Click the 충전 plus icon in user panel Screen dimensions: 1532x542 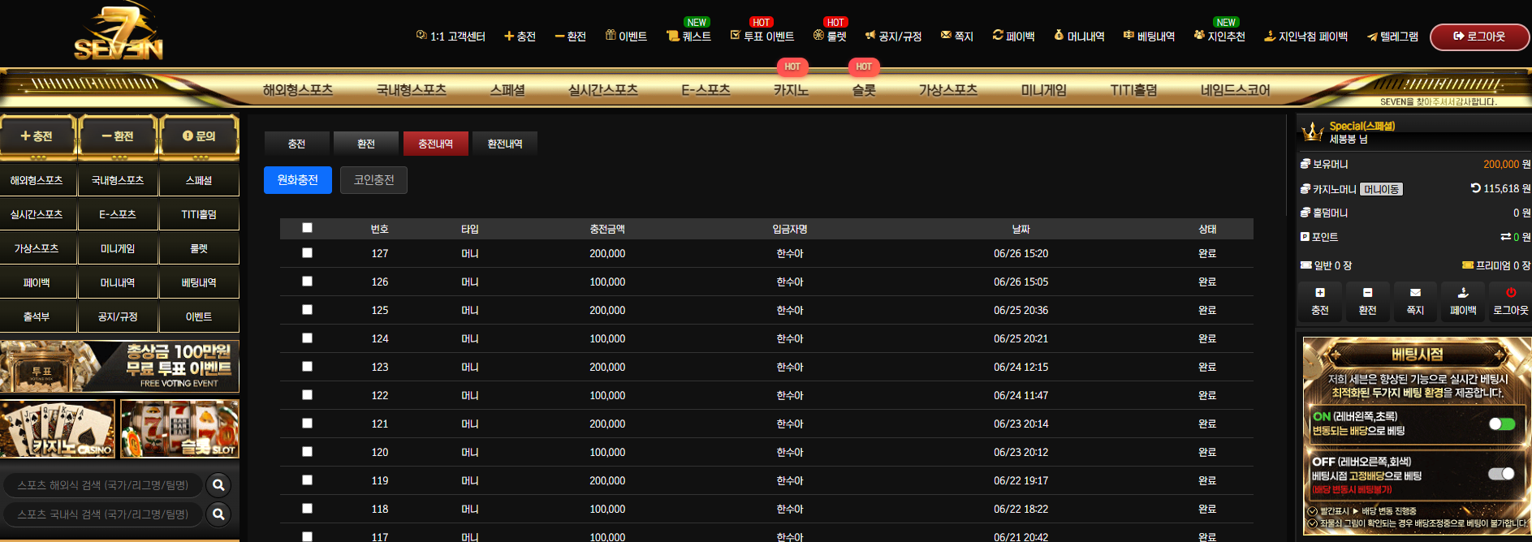(x=1320, y=293)
